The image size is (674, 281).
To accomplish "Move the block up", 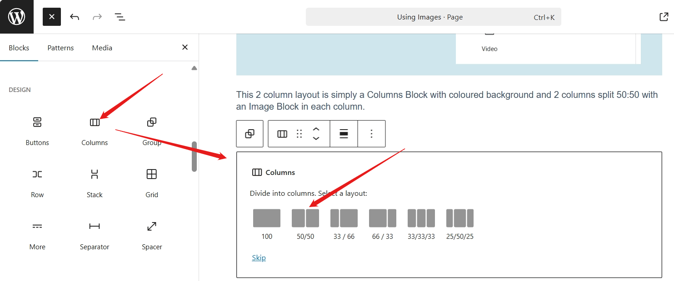I will coord(316,129).
